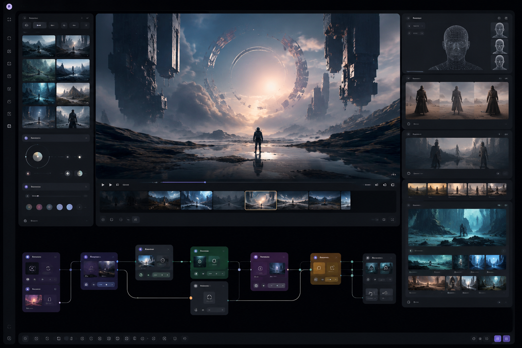Select the orange-bordered frame in the filmstrip
The image size is (522, 348).
(x=261, y=200)
